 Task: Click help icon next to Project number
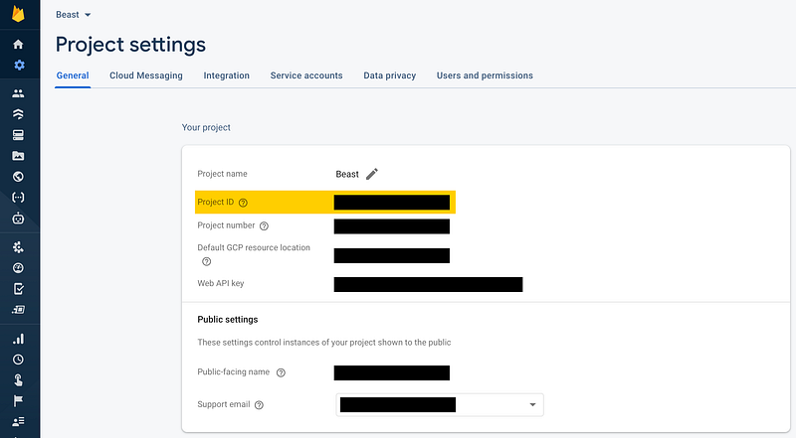[x=264, y=226]
